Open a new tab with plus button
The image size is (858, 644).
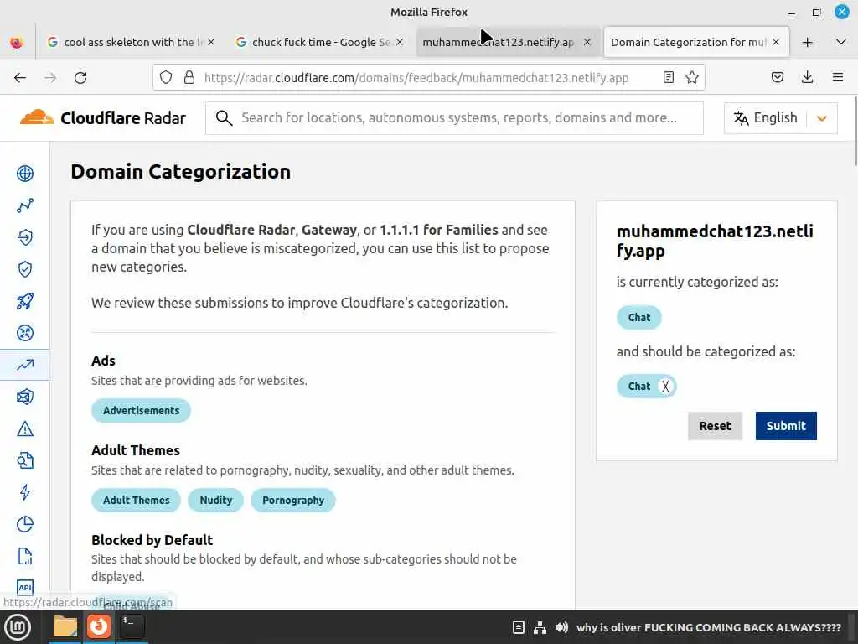click(807, 42)
